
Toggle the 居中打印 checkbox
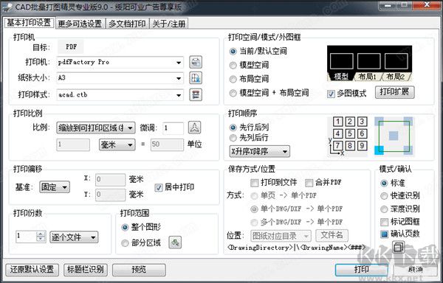point(159,187)
